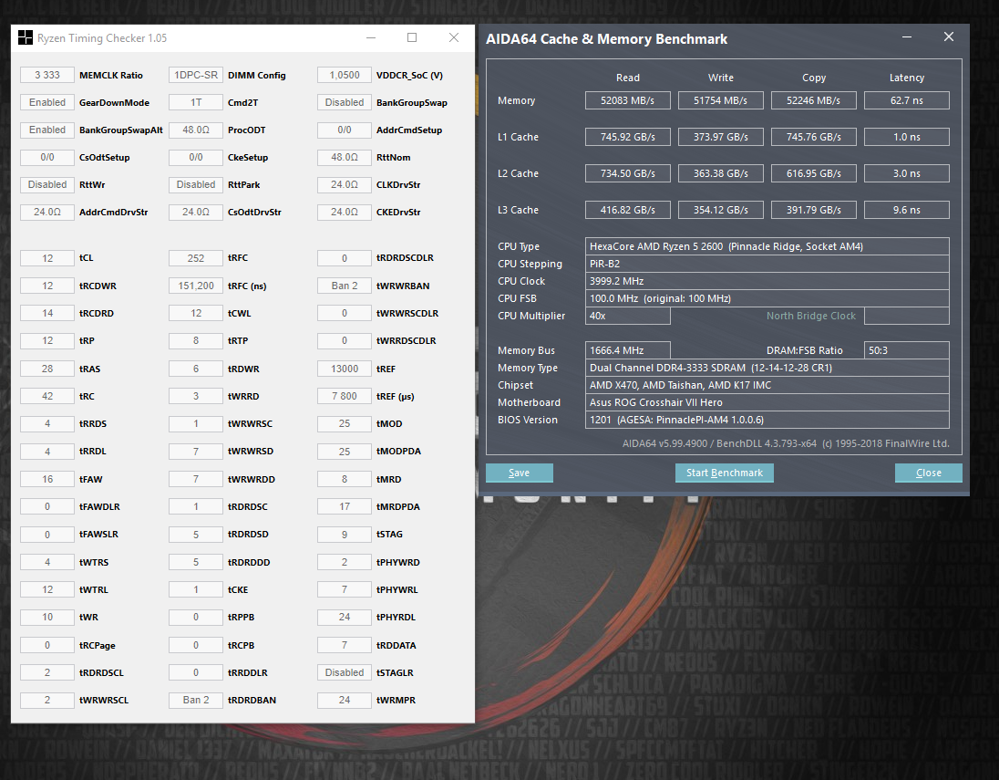Click the tRFC value 252
The width and height of the screenshot is (999, 780).
pos(196,258)
